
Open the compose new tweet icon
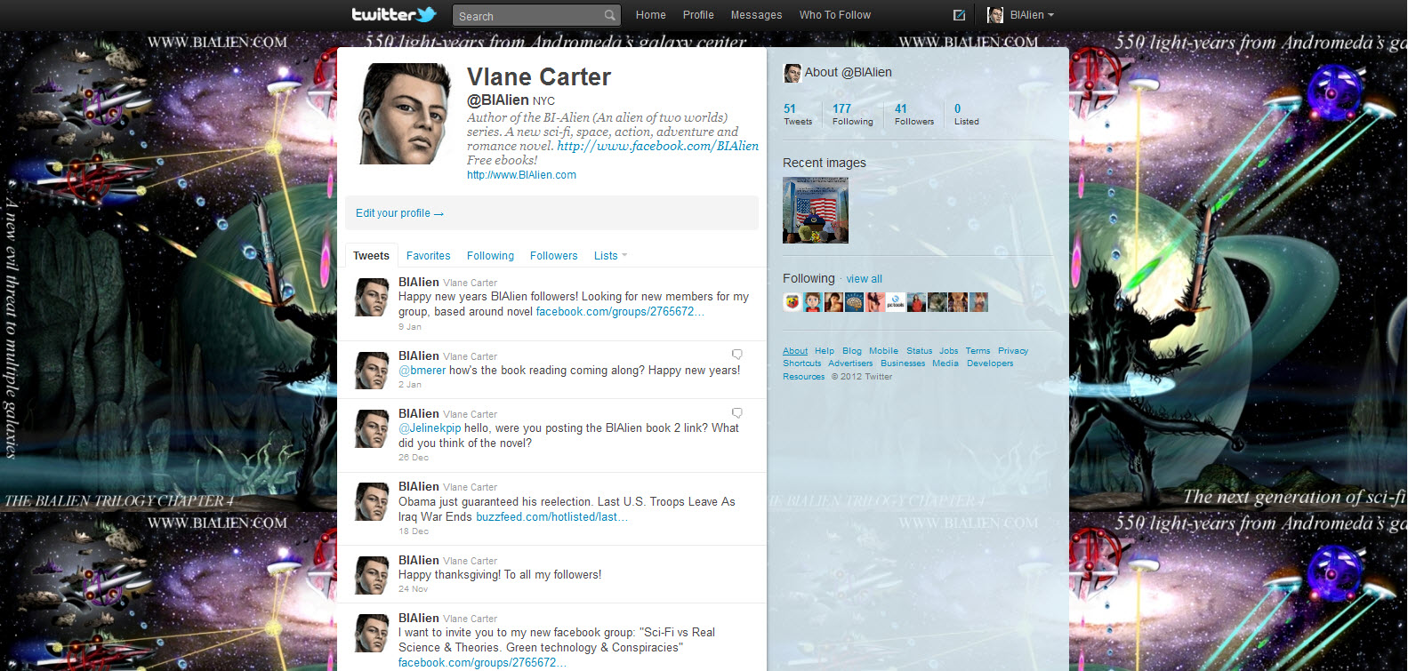[959, 15]
